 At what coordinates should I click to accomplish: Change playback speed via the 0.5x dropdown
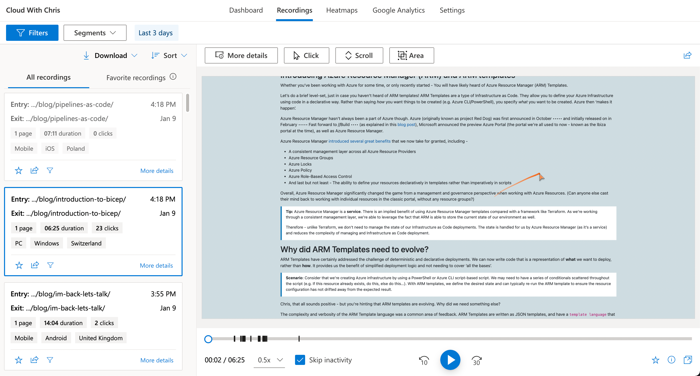269,360
